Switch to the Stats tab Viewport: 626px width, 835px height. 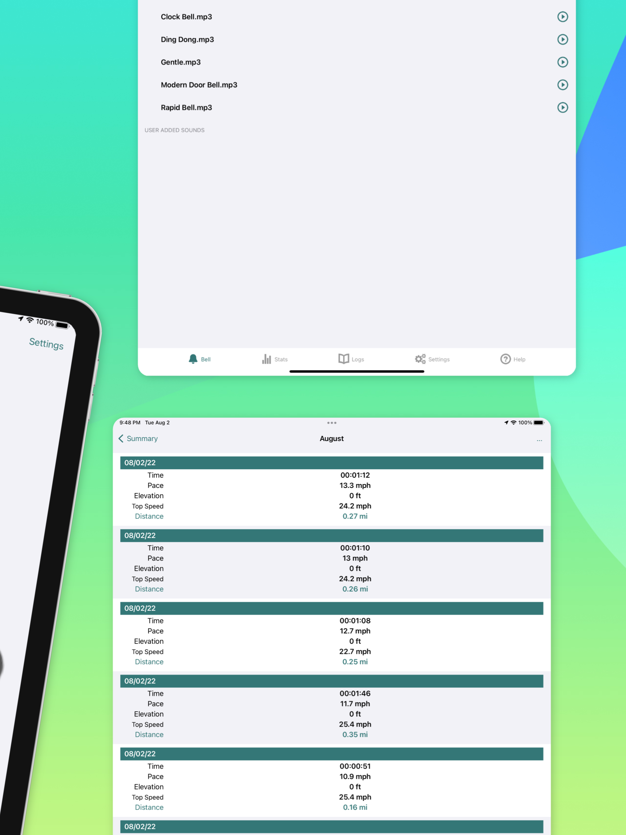click(x=274, y=359)
